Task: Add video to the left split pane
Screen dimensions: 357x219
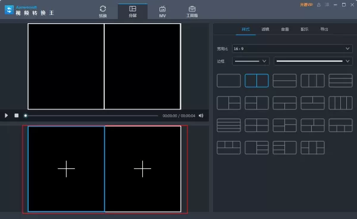Action: (x=66, y=169)
